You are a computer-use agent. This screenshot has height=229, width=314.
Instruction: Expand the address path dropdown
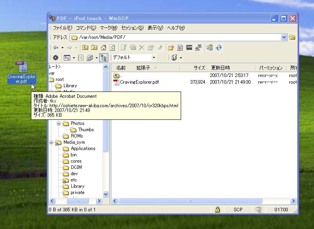pyautogui.click(x=284, y=37)
